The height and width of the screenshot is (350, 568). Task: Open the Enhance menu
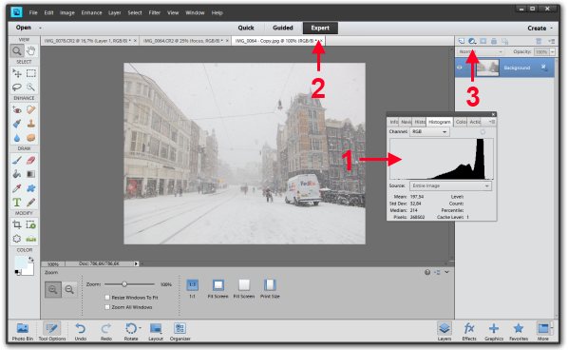tap(91, 12)
